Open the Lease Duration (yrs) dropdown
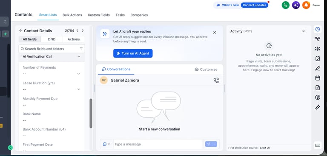The image size is (327, 156). pyautogui.click(x=79, y=89)
